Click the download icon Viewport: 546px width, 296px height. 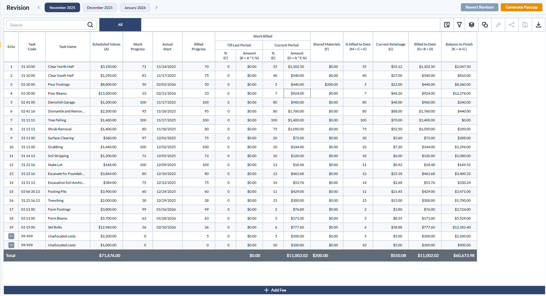539,25
